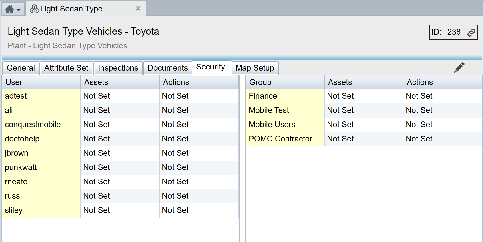Click the Home icon

tap(9, 9)
